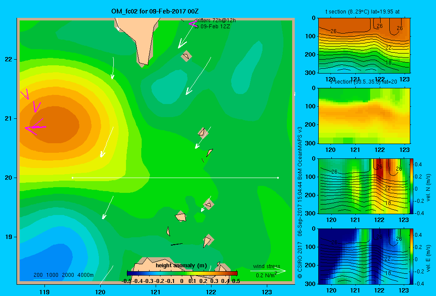Click latitude label 19 on main map
The height and width of the screenshot is (296, 436).
pos(9,237)
